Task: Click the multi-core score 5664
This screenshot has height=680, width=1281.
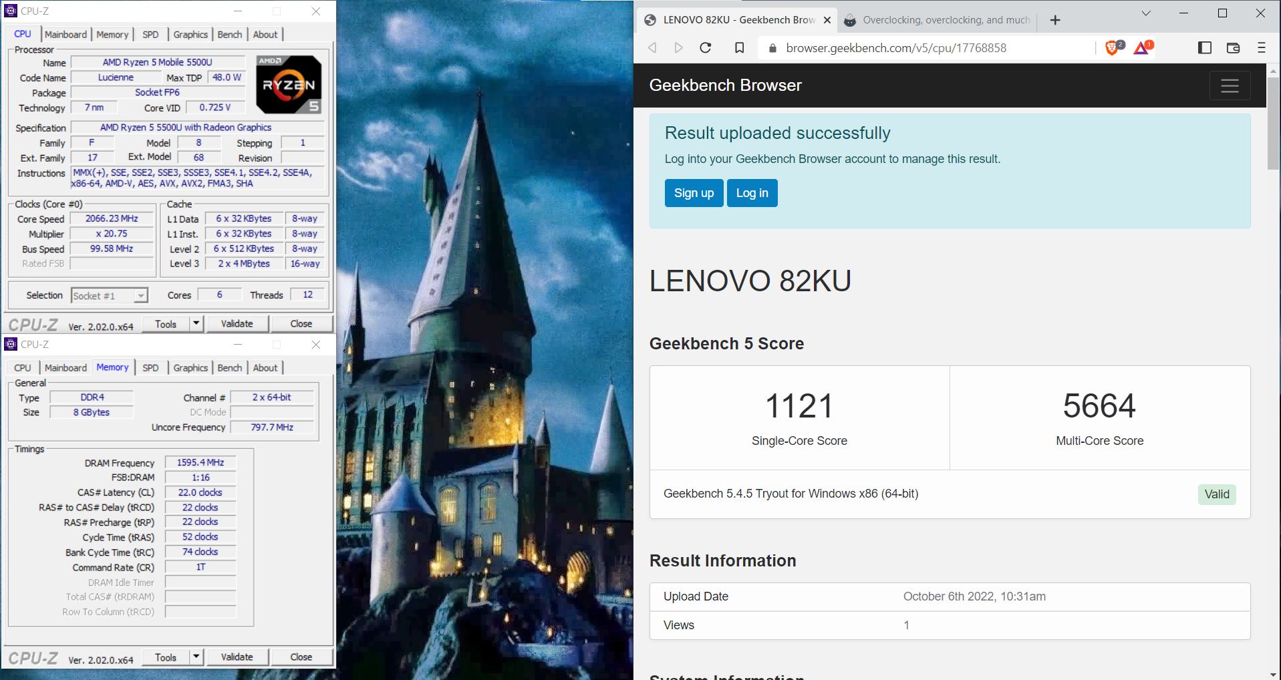Action: (x=1099, y=406)
